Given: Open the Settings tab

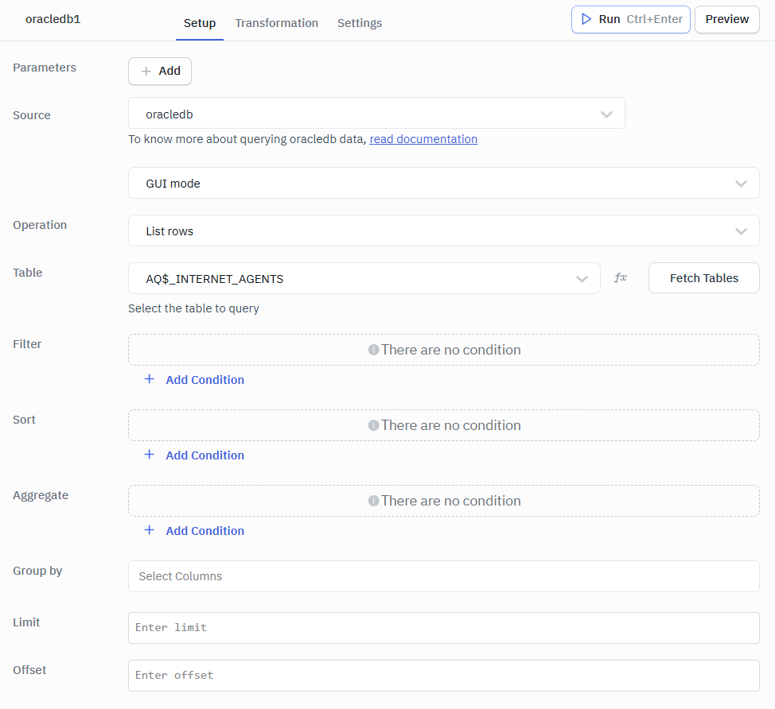Looking at the screenshot, I should [360, 23].
